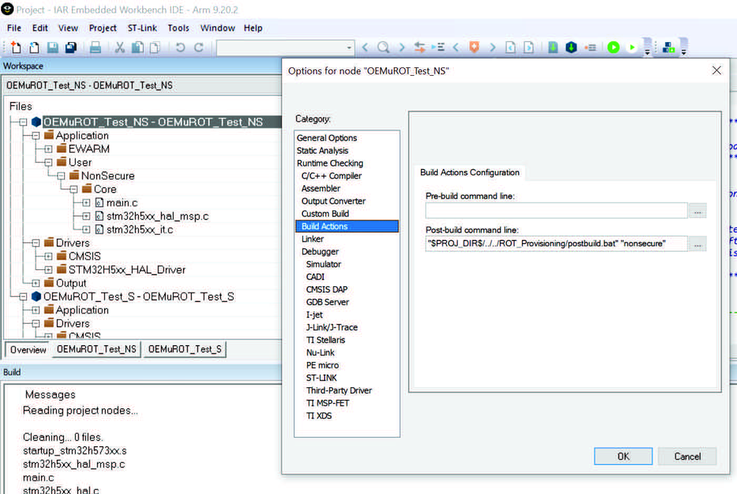The image size is (737, 494).
Task: Close the Options for node dialog
Action: click(716, 70)
